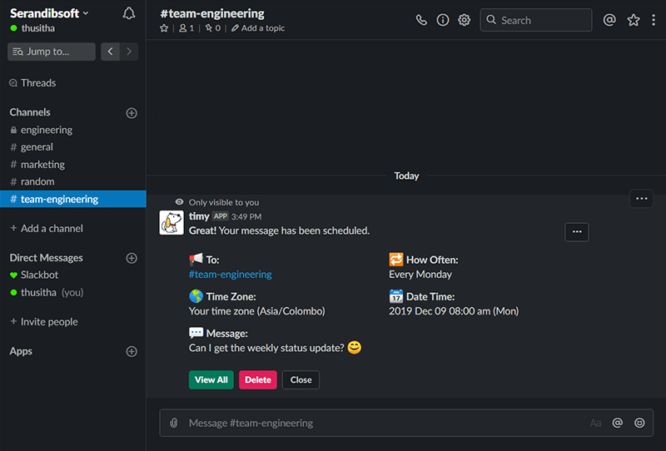Open thusitha (you) direct message

[73, 293]
